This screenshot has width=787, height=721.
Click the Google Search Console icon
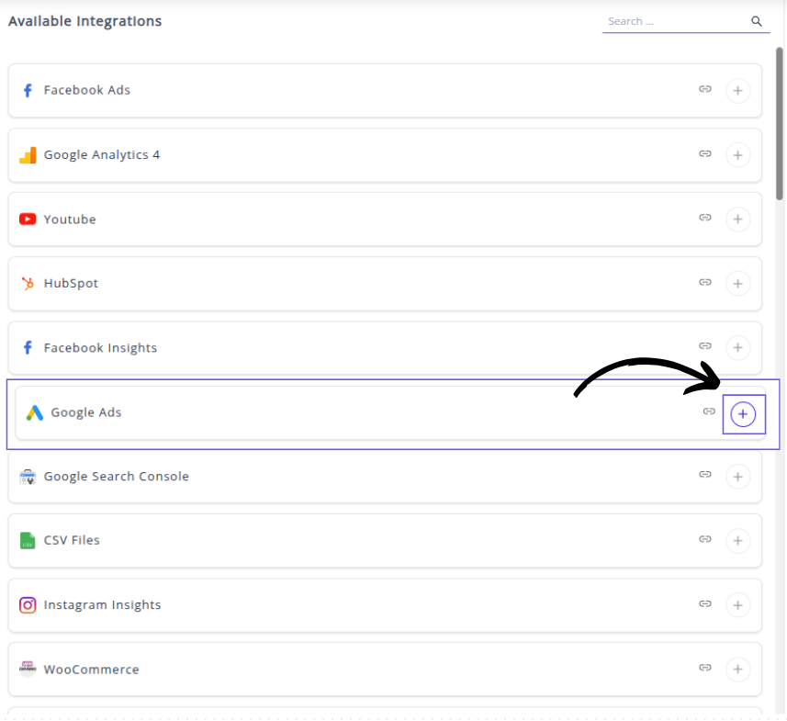point(28,477)
